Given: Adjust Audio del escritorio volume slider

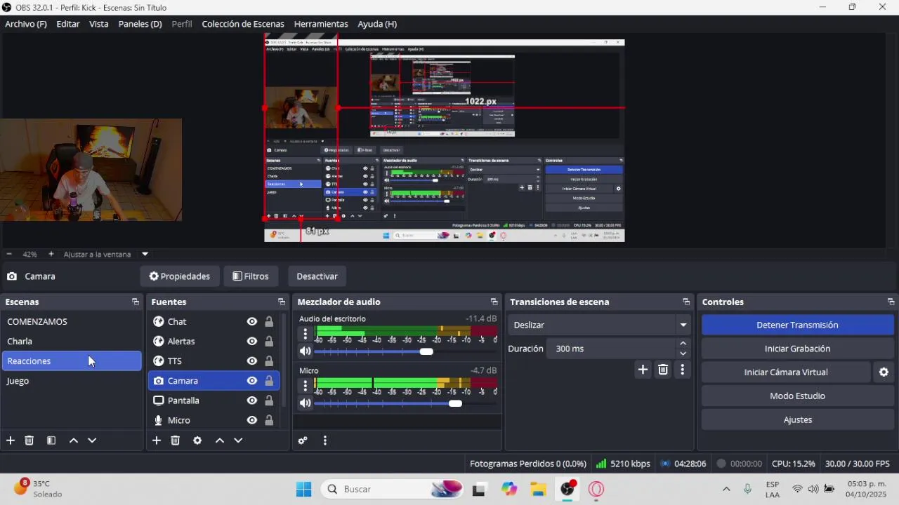Looking at the screenshot, I should (426, 351).
